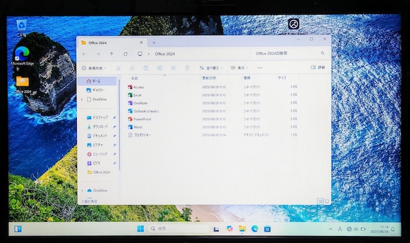410x243 pixels.
Task: Open ダウンロード in quick access
Action: click(98, 127)
